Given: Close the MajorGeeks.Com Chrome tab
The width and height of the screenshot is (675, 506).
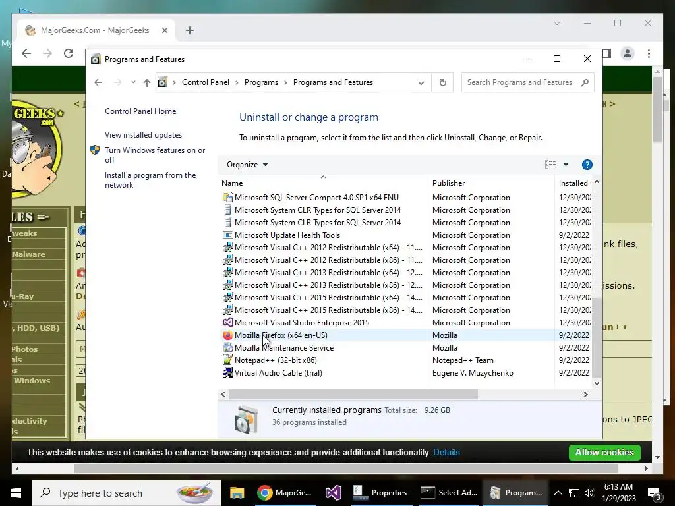Looking at the screenshot, I should pos(164,30).
